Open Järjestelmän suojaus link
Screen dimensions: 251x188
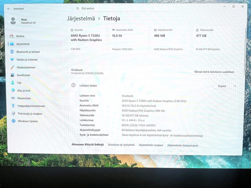(x=151, y=145)
